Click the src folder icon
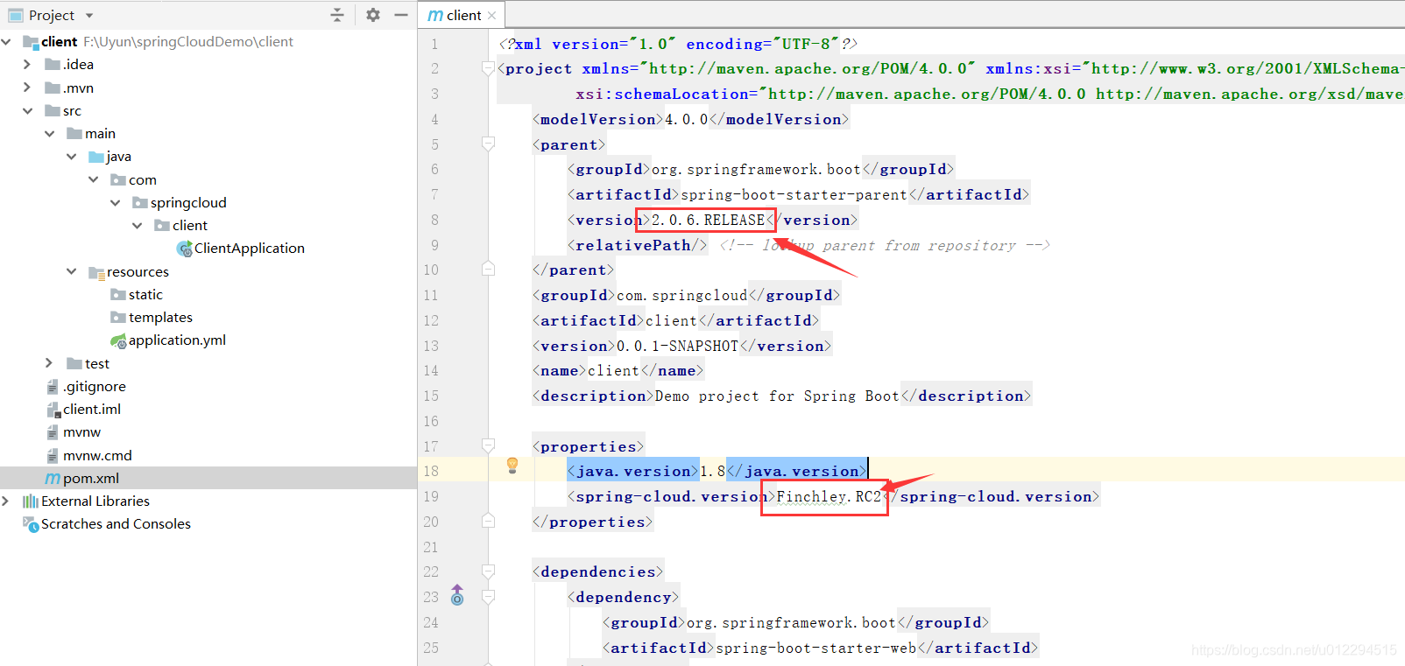 point(53,110)
